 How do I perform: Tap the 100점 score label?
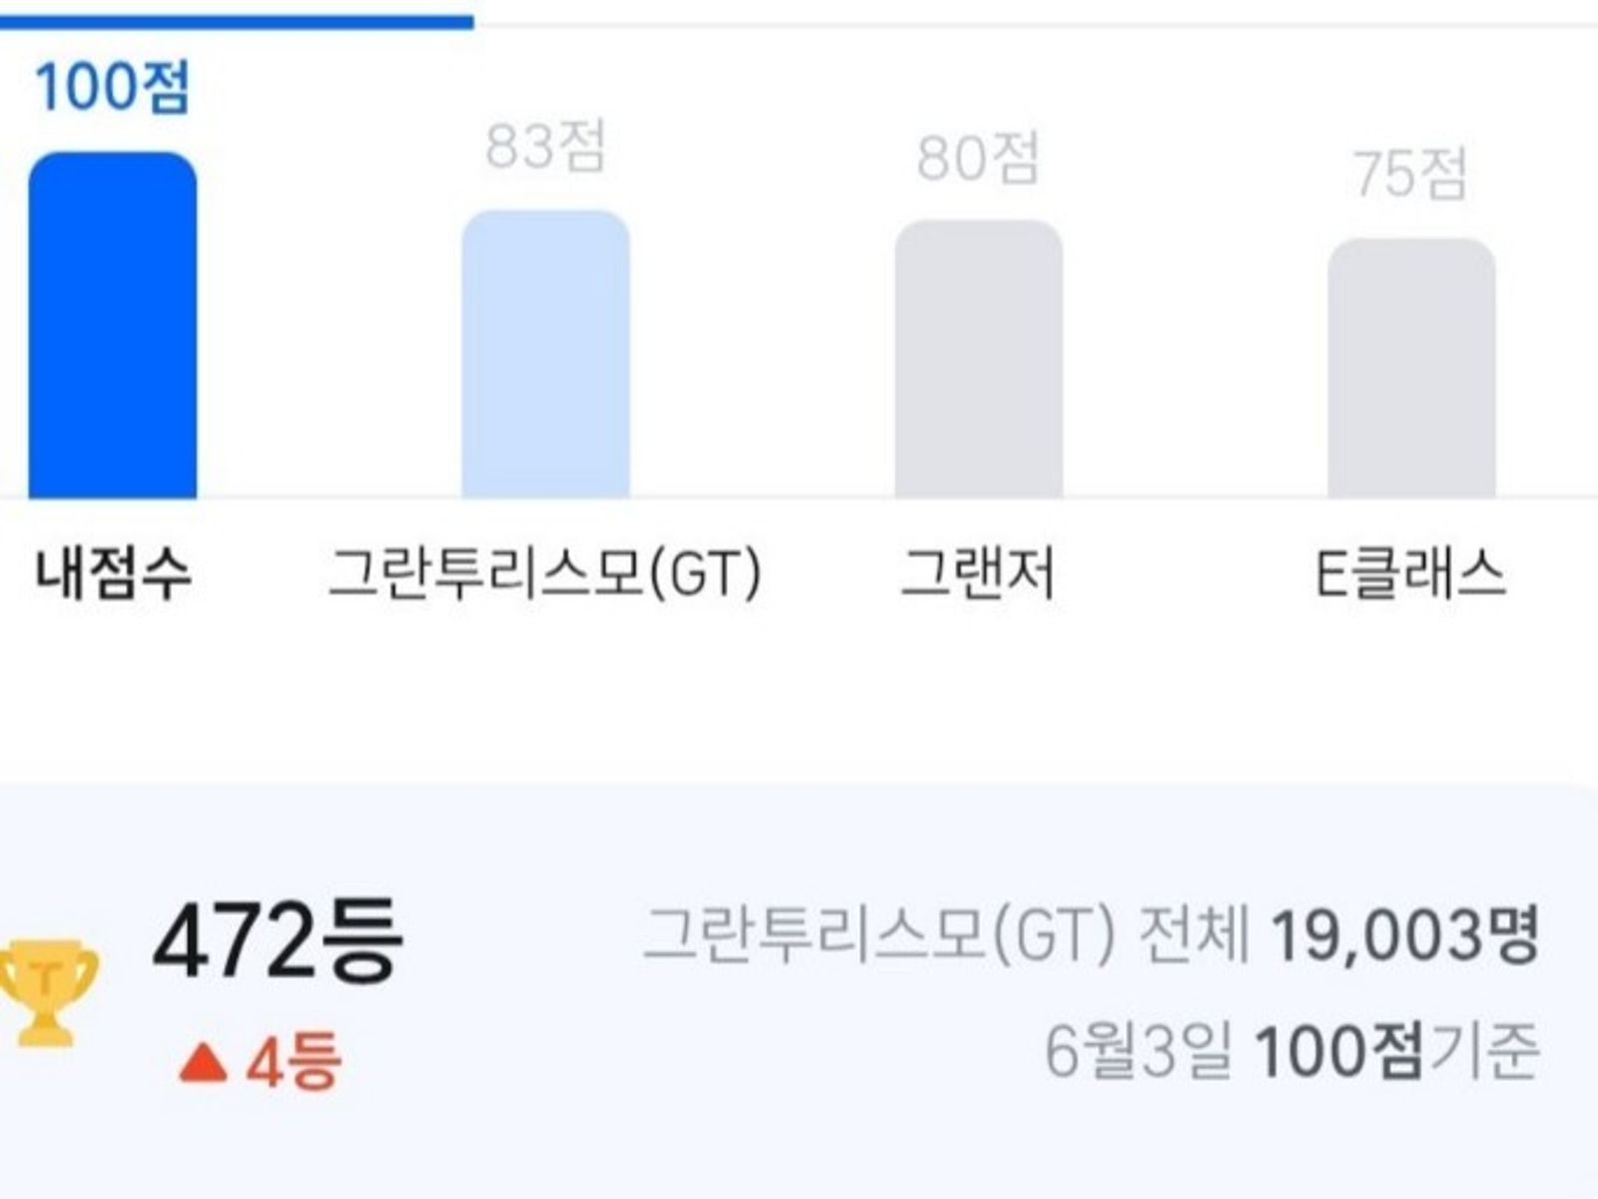pos(112,86)
